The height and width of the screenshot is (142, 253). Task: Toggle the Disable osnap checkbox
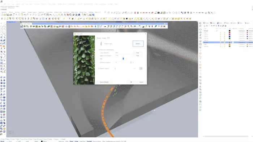[61, 139]
